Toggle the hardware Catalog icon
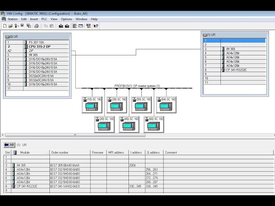Screen dimensions: 275x206 75,26
